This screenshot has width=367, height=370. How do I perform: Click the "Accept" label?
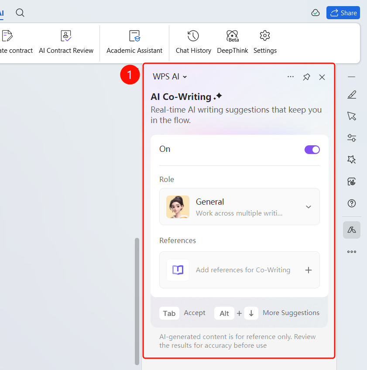click(x=195, y=313)
